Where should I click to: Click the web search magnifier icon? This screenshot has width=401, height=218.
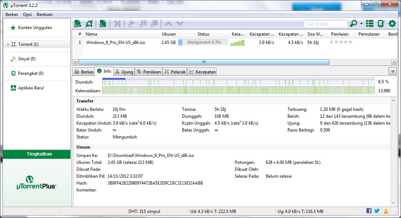coord(353,24)
